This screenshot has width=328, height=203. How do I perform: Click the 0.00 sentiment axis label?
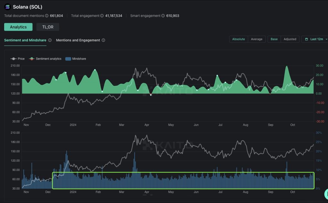pos(319,94)
